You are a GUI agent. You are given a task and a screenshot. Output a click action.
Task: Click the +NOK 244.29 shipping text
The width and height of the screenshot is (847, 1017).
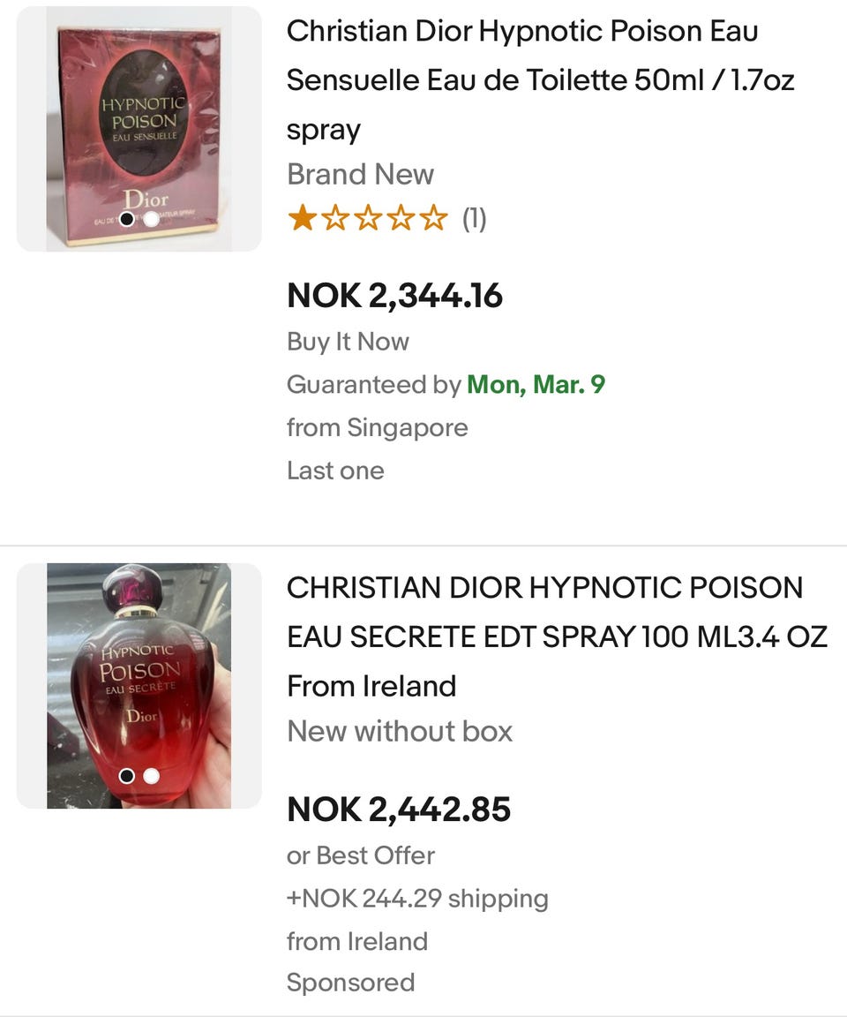click(417, 899)
